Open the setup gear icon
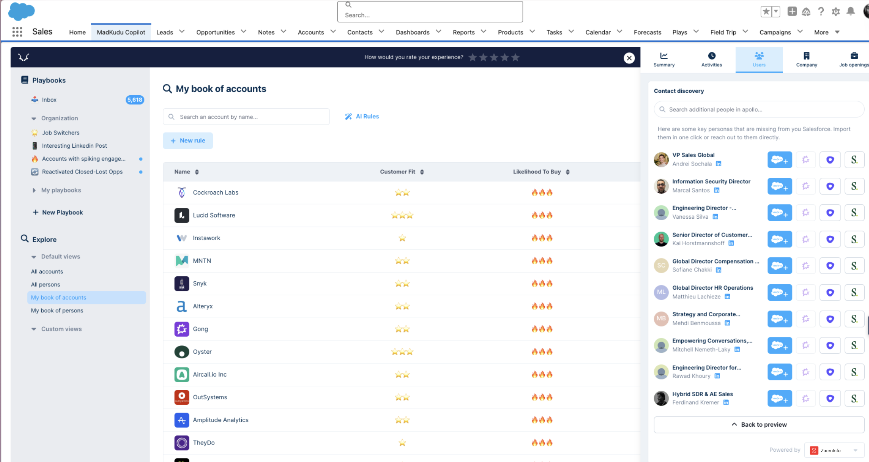 point(836,12)
